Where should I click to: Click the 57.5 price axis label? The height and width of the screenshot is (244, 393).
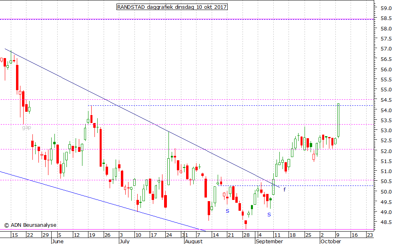[x=386, y=38]
